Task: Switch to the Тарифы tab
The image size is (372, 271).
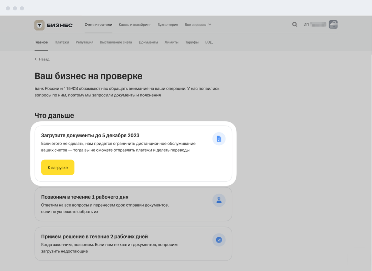Action: click(192, 42)
